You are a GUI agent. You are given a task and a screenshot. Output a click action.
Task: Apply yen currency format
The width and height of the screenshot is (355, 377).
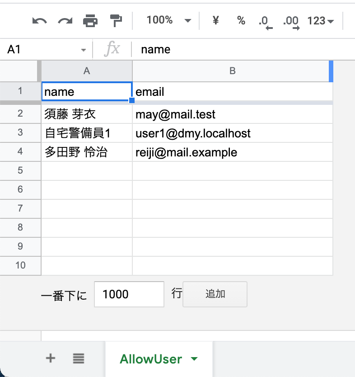[216, 20]
